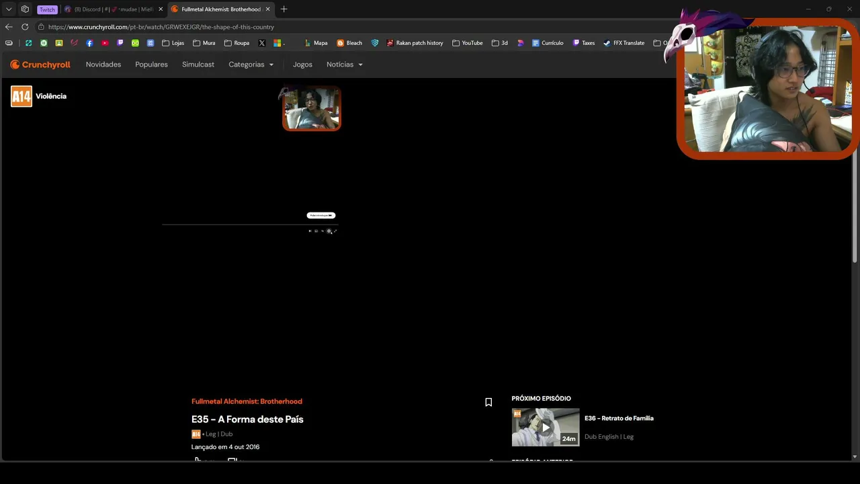Open the Microsoft bookmark icon
Screen dimensions: 860x484
(x=277, y=43)
